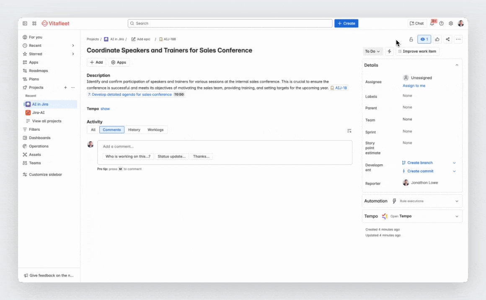Give a thumbs up vote
Image resolution: width=486 pixels, height=300 pixels.
click(437, 39)
